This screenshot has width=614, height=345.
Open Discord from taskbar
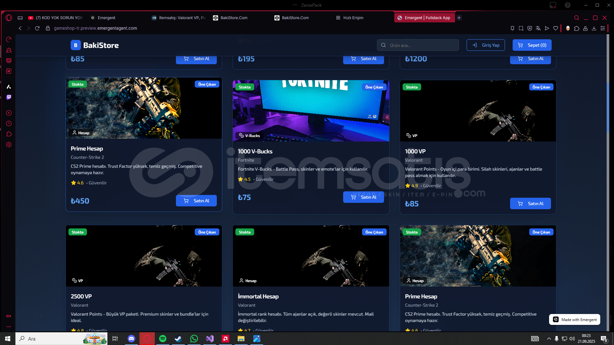coord(131,339)
